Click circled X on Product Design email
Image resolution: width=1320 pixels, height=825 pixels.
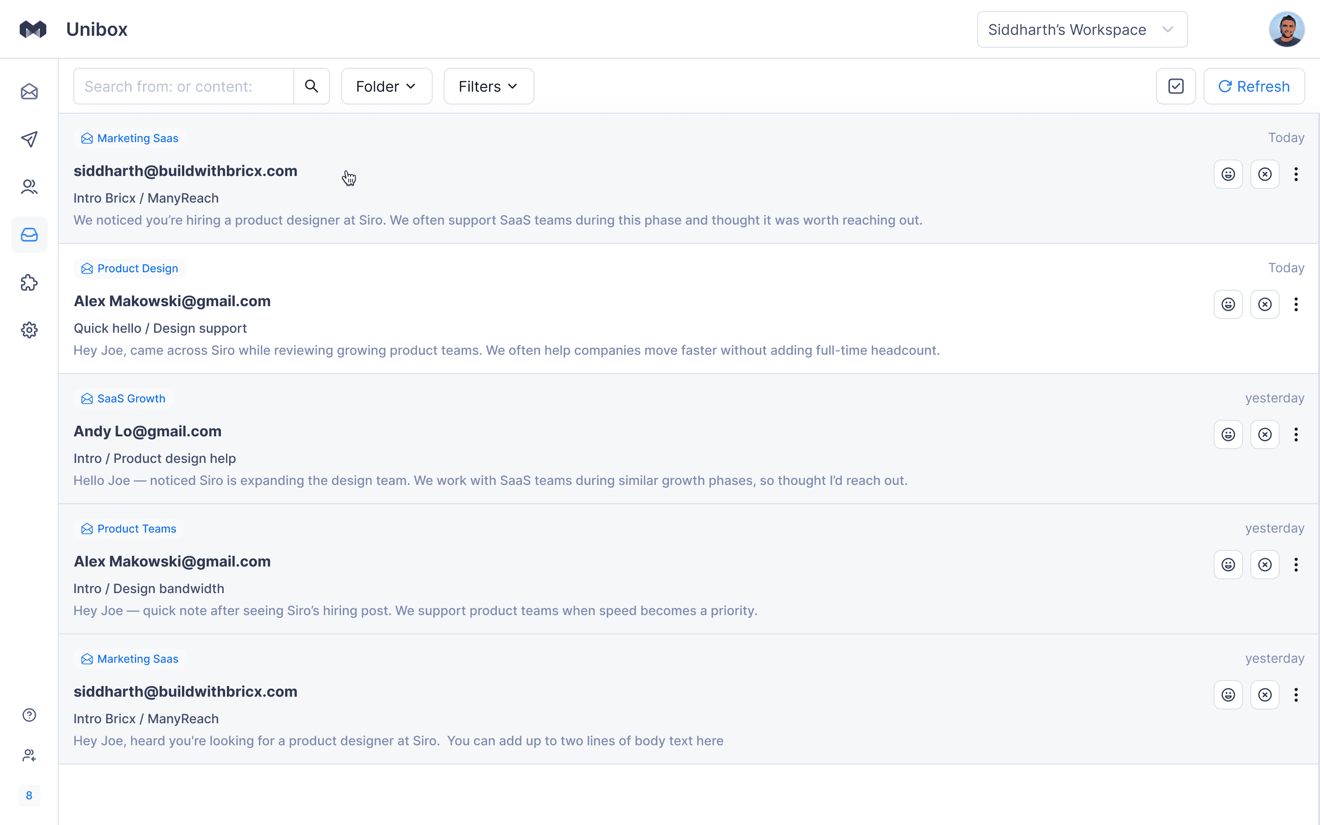click(x=1265, y=304)
